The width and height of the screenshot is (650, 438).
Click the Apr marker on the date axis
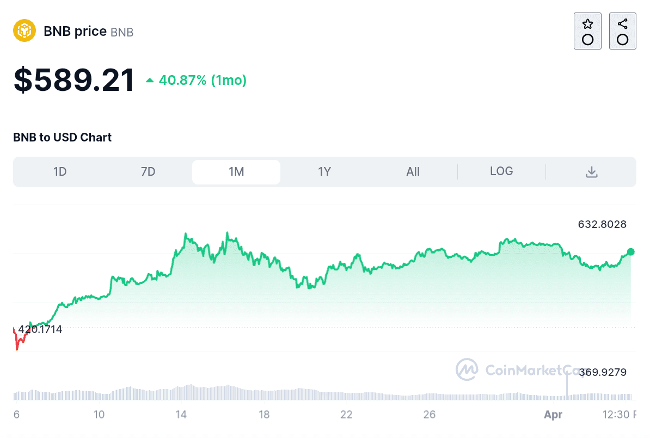click(553, 415)
